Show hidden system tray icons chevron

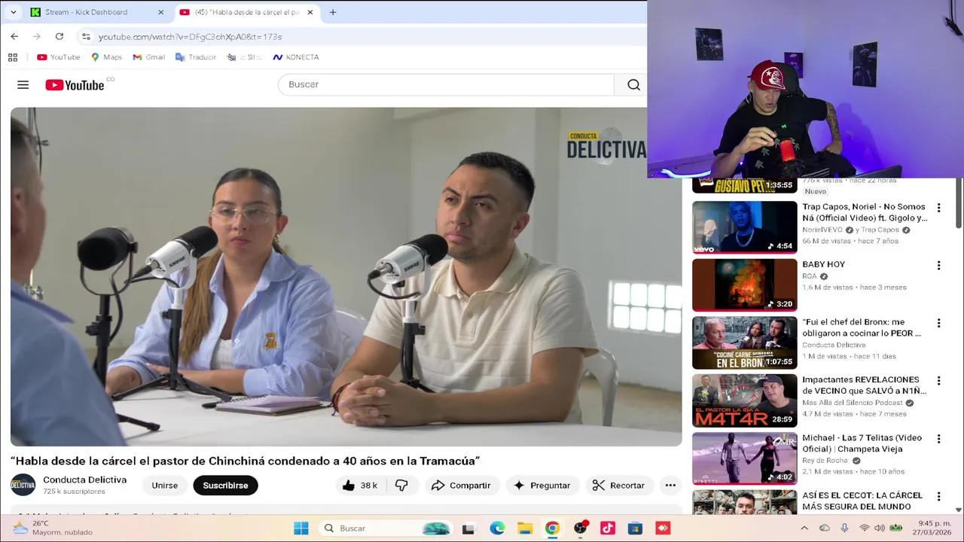tap(804, 528)
